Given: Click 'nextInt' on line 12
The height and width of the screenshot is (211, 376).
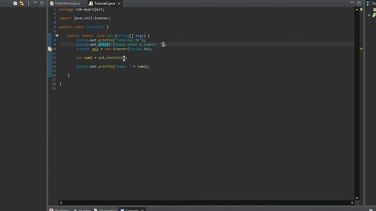Looking at the screenshot, I should (x=113, y=57).
